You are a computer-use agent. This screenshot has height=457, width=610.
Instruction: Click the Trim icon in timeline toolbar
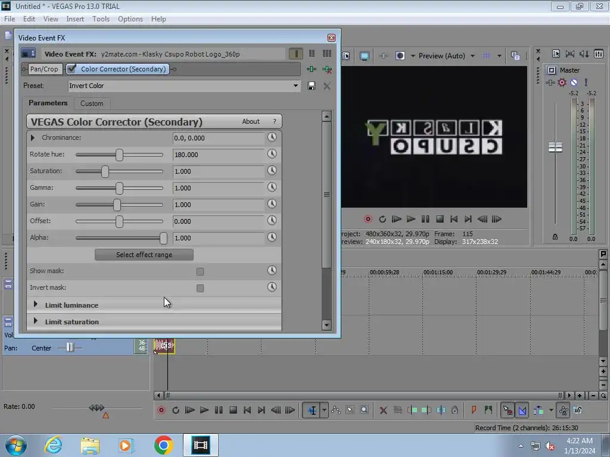(x=397, y=410)
